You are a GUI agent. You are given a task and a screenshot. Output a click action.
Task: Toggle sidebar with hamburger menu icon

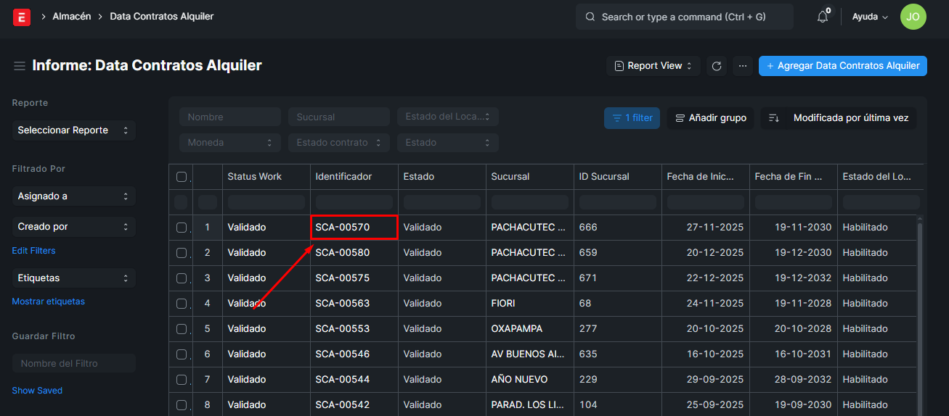(20, 66)
